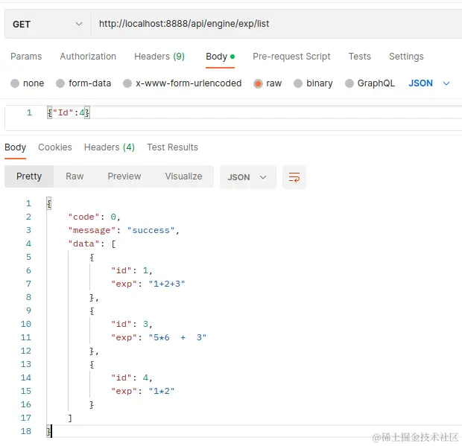
Task: Choose GraphQL body type
Action: (x=349, y=83)
